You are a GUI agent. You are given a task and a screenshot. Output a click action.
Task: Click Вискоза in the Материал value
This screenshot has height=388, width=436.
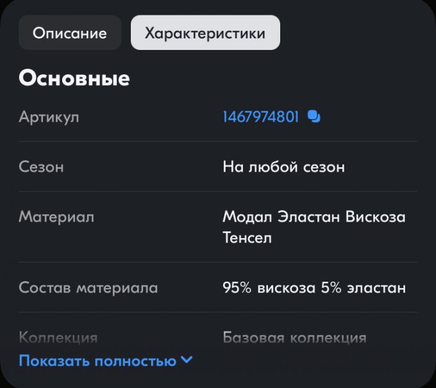pos(376,217)
